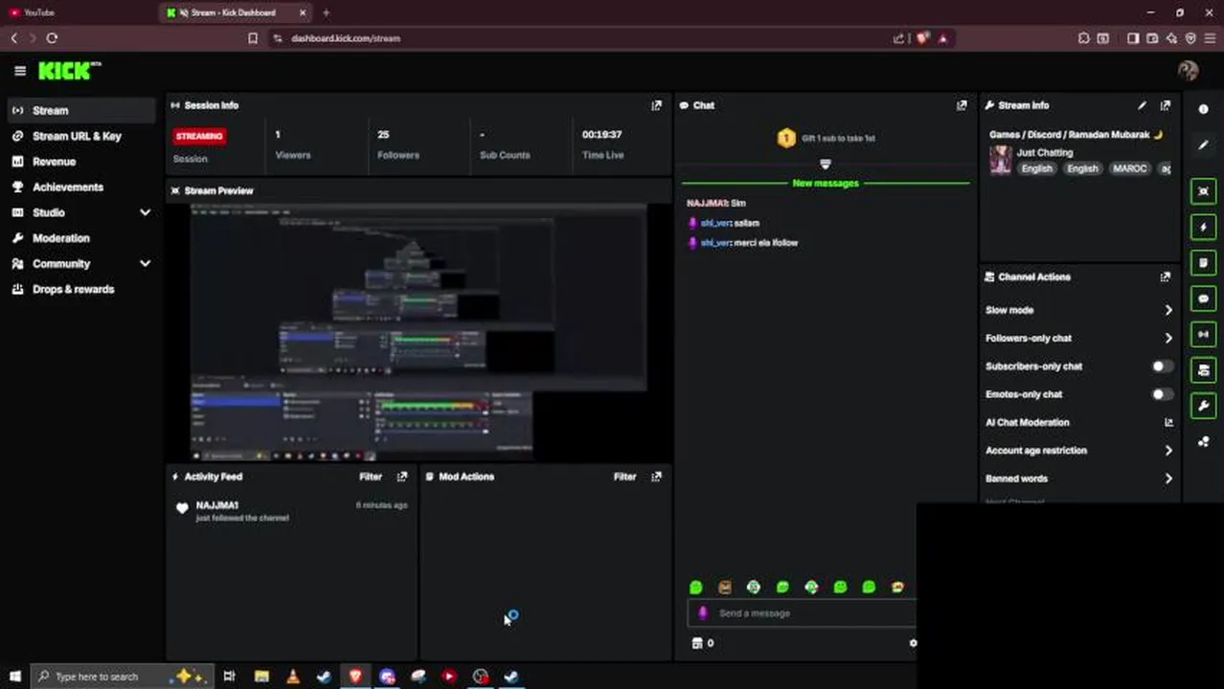The image size is (1224, 689).
Task: Click the red STREAMING status badge
Action: (199, 136)
